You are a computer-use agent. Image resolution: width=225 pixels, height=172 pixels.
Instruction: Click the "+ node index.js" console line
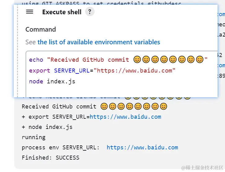tap(47, 127)
